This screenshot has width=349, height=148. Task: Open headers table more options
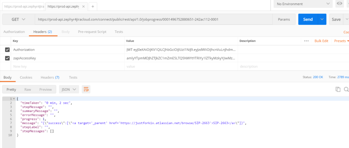coord(306,41)
